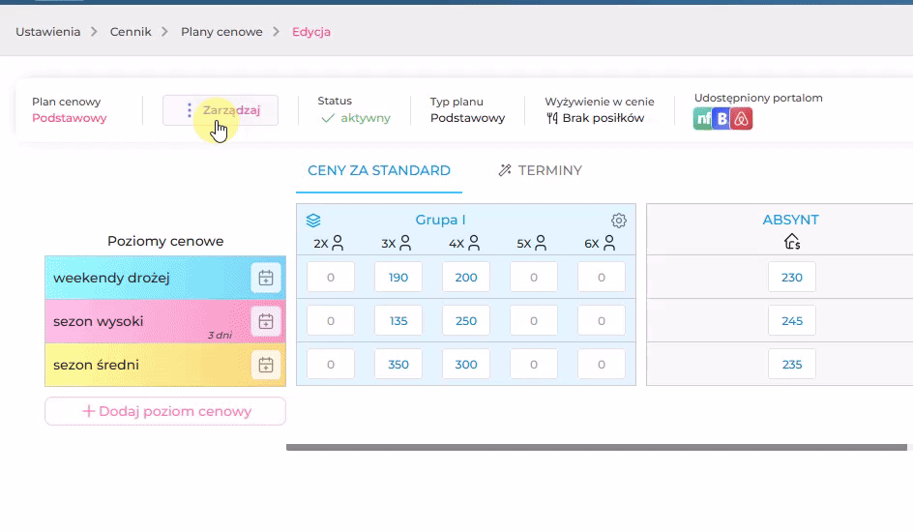Viewport: 913px width, 532px height.
Task: Click the Airbnb portal icon
Action: 741,119
